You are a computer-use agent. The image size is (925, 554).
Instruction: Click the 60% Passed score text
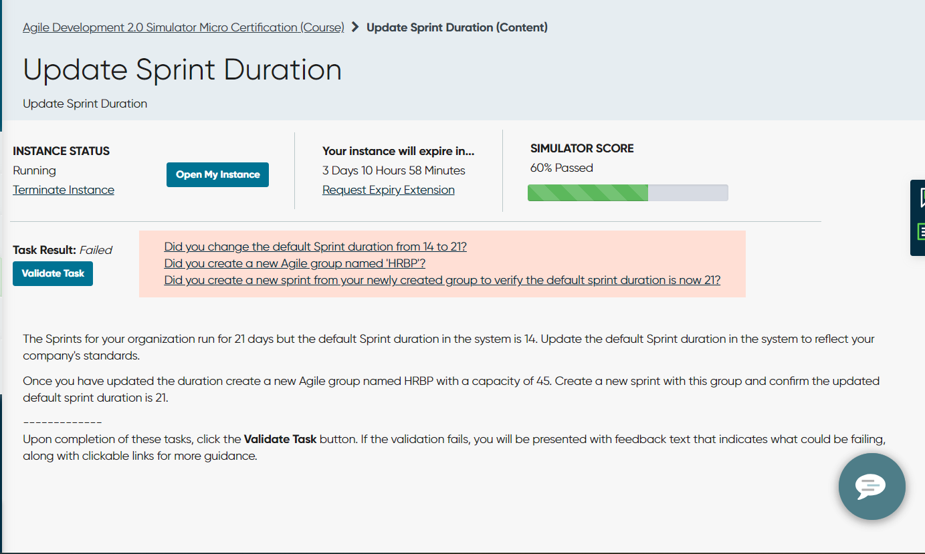560,168
